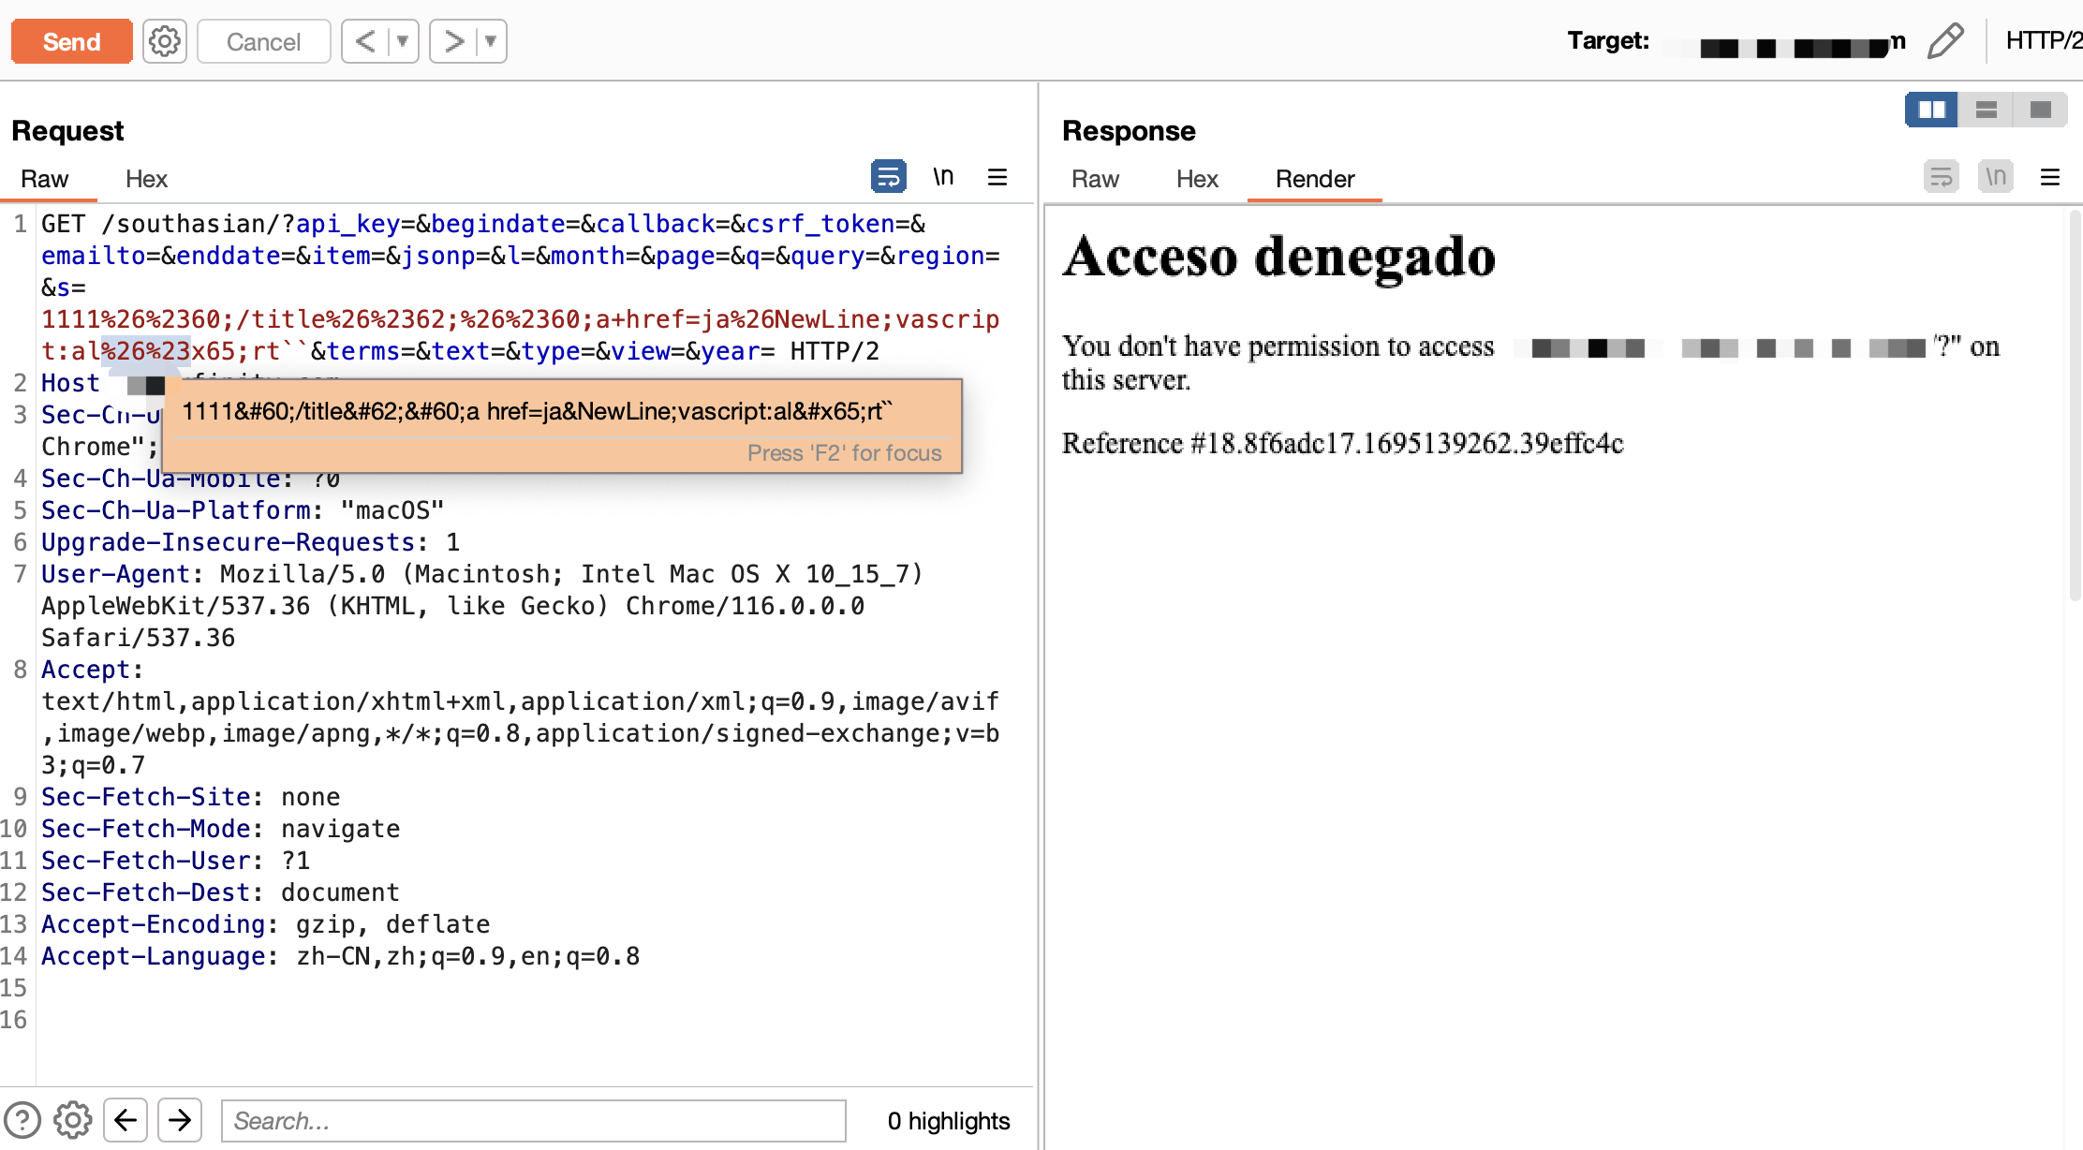2083x1150 pixels.
Task: Switch the response to the Raw tab
Action: (1095, 179)
